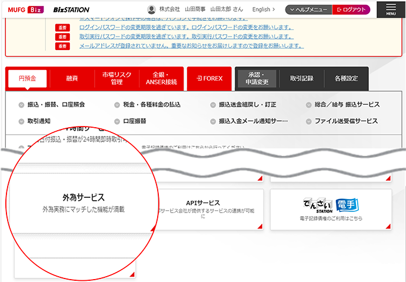Click the BizSTATION logo

(x=71, y=9)
